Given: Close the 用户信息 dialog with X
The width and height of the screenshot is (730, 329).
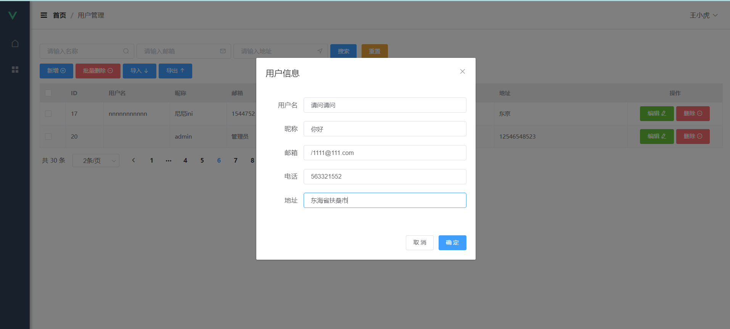Looking at the screenshot, I should 462,71.
